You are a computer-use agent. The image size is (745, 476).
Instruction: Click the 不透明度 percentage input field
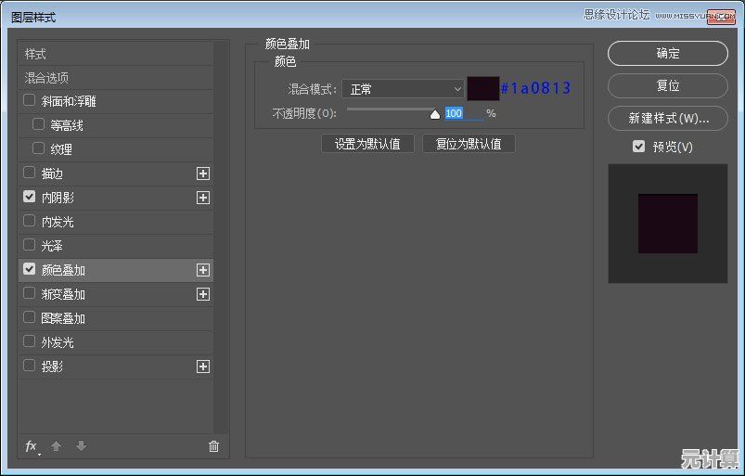coord(463,113)
